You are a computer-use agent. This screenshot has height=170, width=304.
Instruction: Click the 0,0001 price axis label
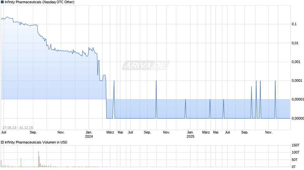point(297,81)
